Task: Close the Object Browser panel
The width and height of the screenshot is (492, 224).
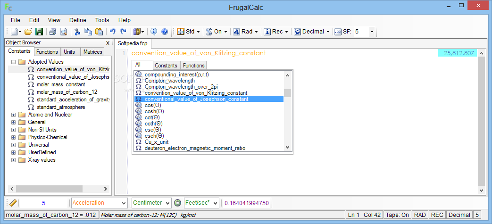Action: point(108,43)
